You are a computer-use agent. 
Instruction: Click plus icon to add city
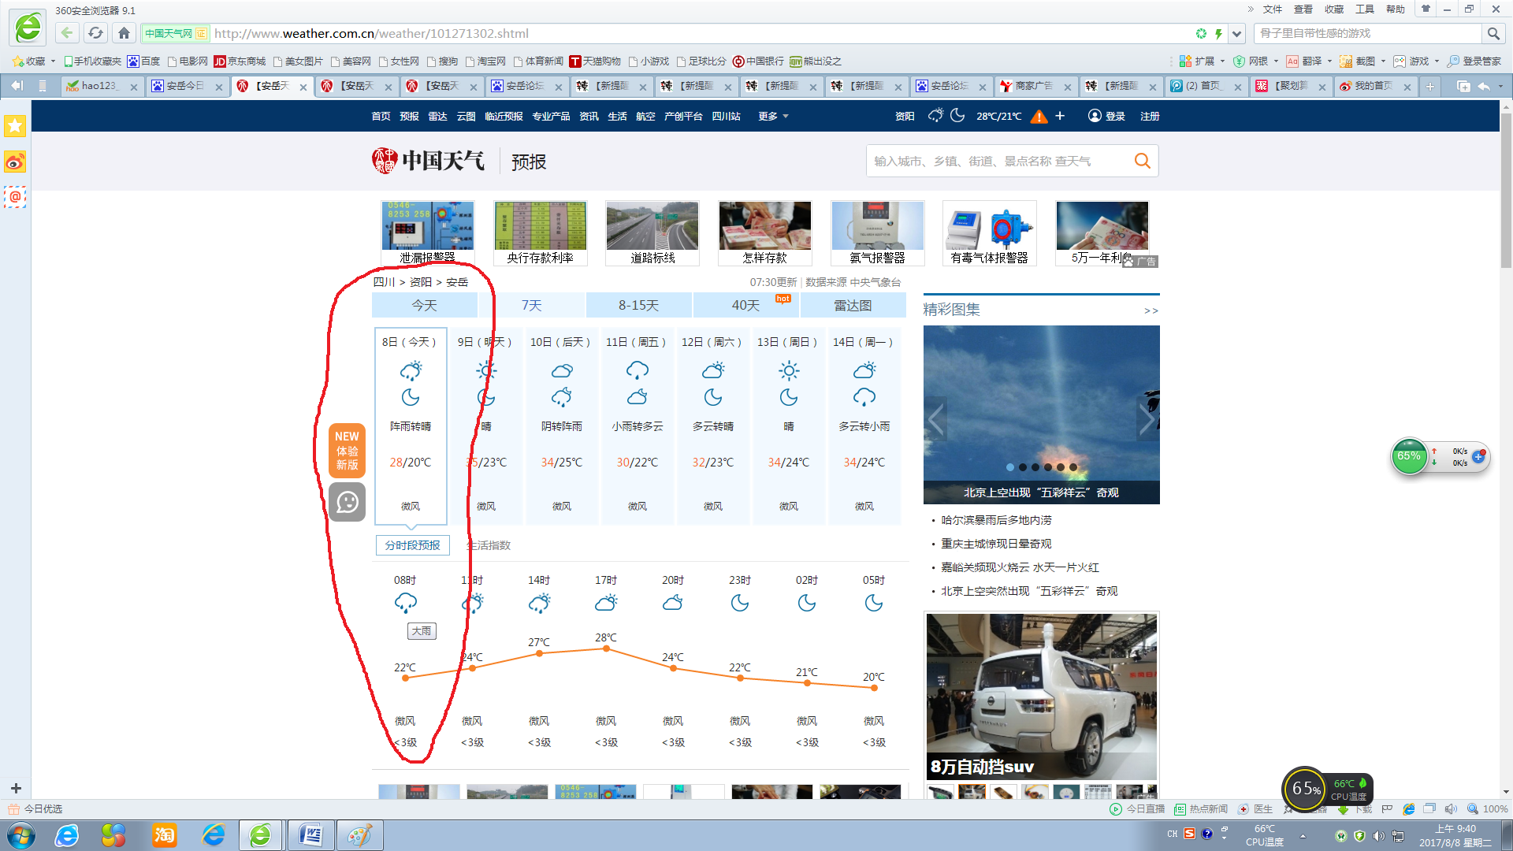point(1060,116)
